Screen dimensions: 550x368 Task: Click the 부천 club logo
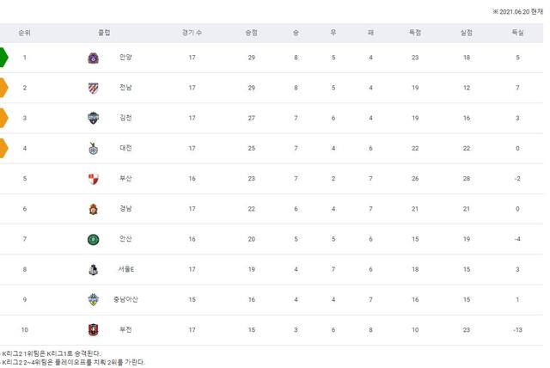(94, 329)
